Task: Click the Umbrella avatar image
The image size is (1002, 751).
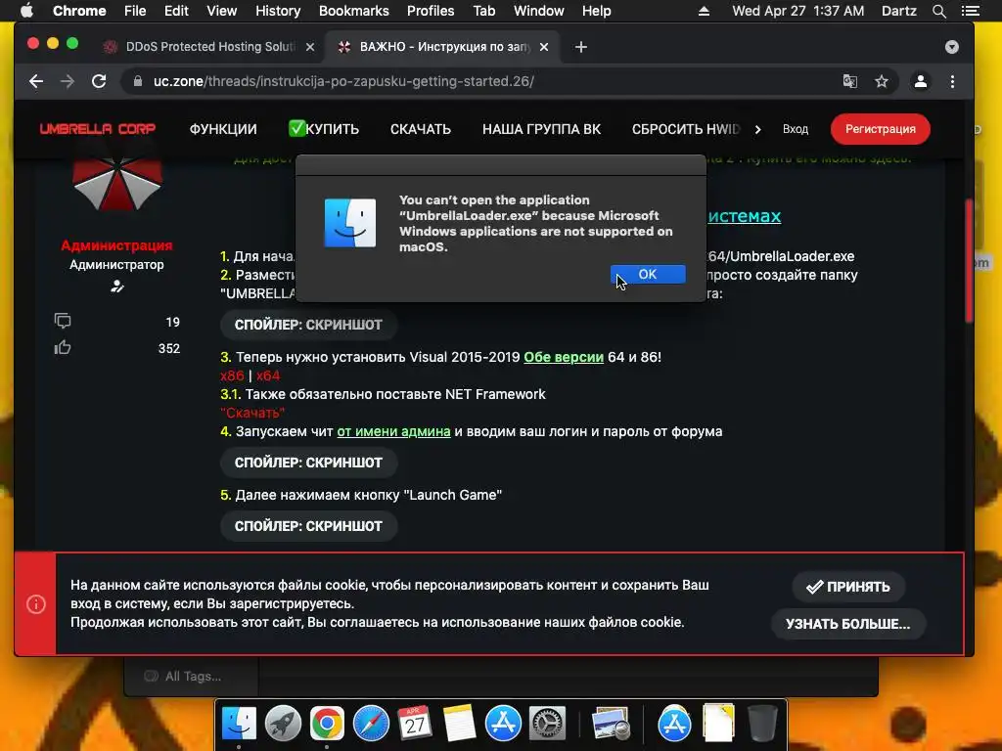Action: (x=117, y=185)
